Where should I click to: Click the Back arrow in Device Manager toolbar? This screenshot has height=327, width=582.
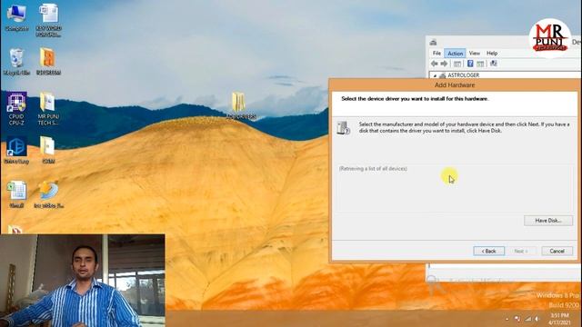(435, 64)
